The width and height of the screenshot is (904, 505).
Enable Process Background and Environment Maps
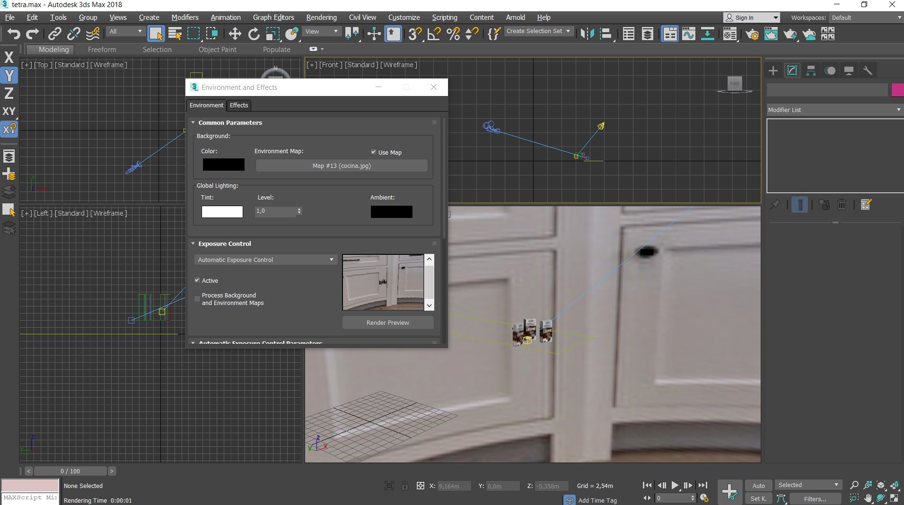[x=197, y=299]
